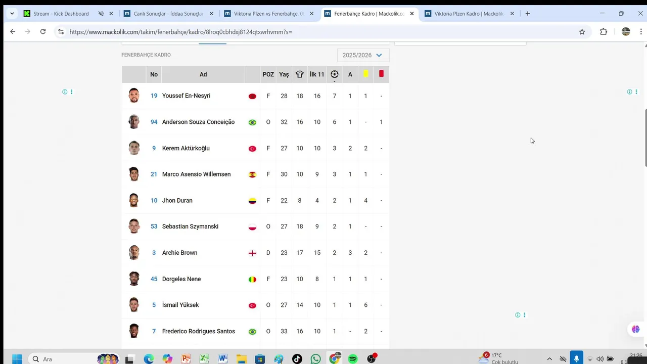This screenshot has width=647, height=364.
Task: Switch to Canlı Sonuçlar tab
Action: click(x=168, y=14)
